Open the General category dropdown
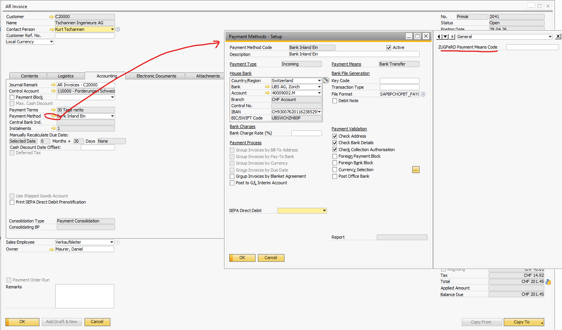Viewport: 562px width, 330px height. (550, 37)
